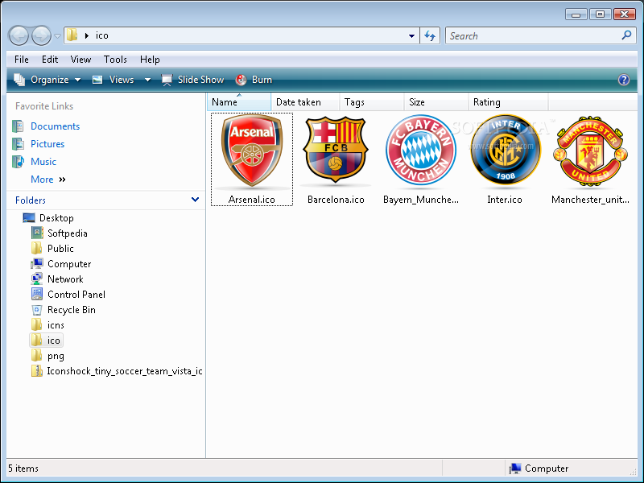Viewport: 644px width, 483px height.
Task: Select Desktop in folder tree
Action: pyautogui.click(x=56, y=217)
